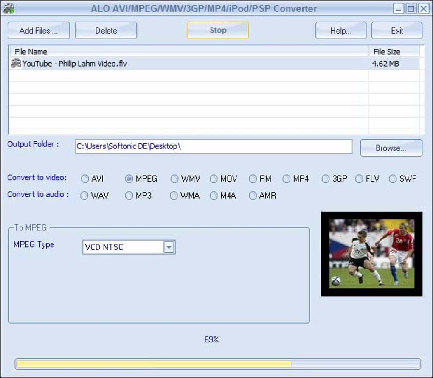
Task: Click the File Name column header
Action: click(189, 52)
